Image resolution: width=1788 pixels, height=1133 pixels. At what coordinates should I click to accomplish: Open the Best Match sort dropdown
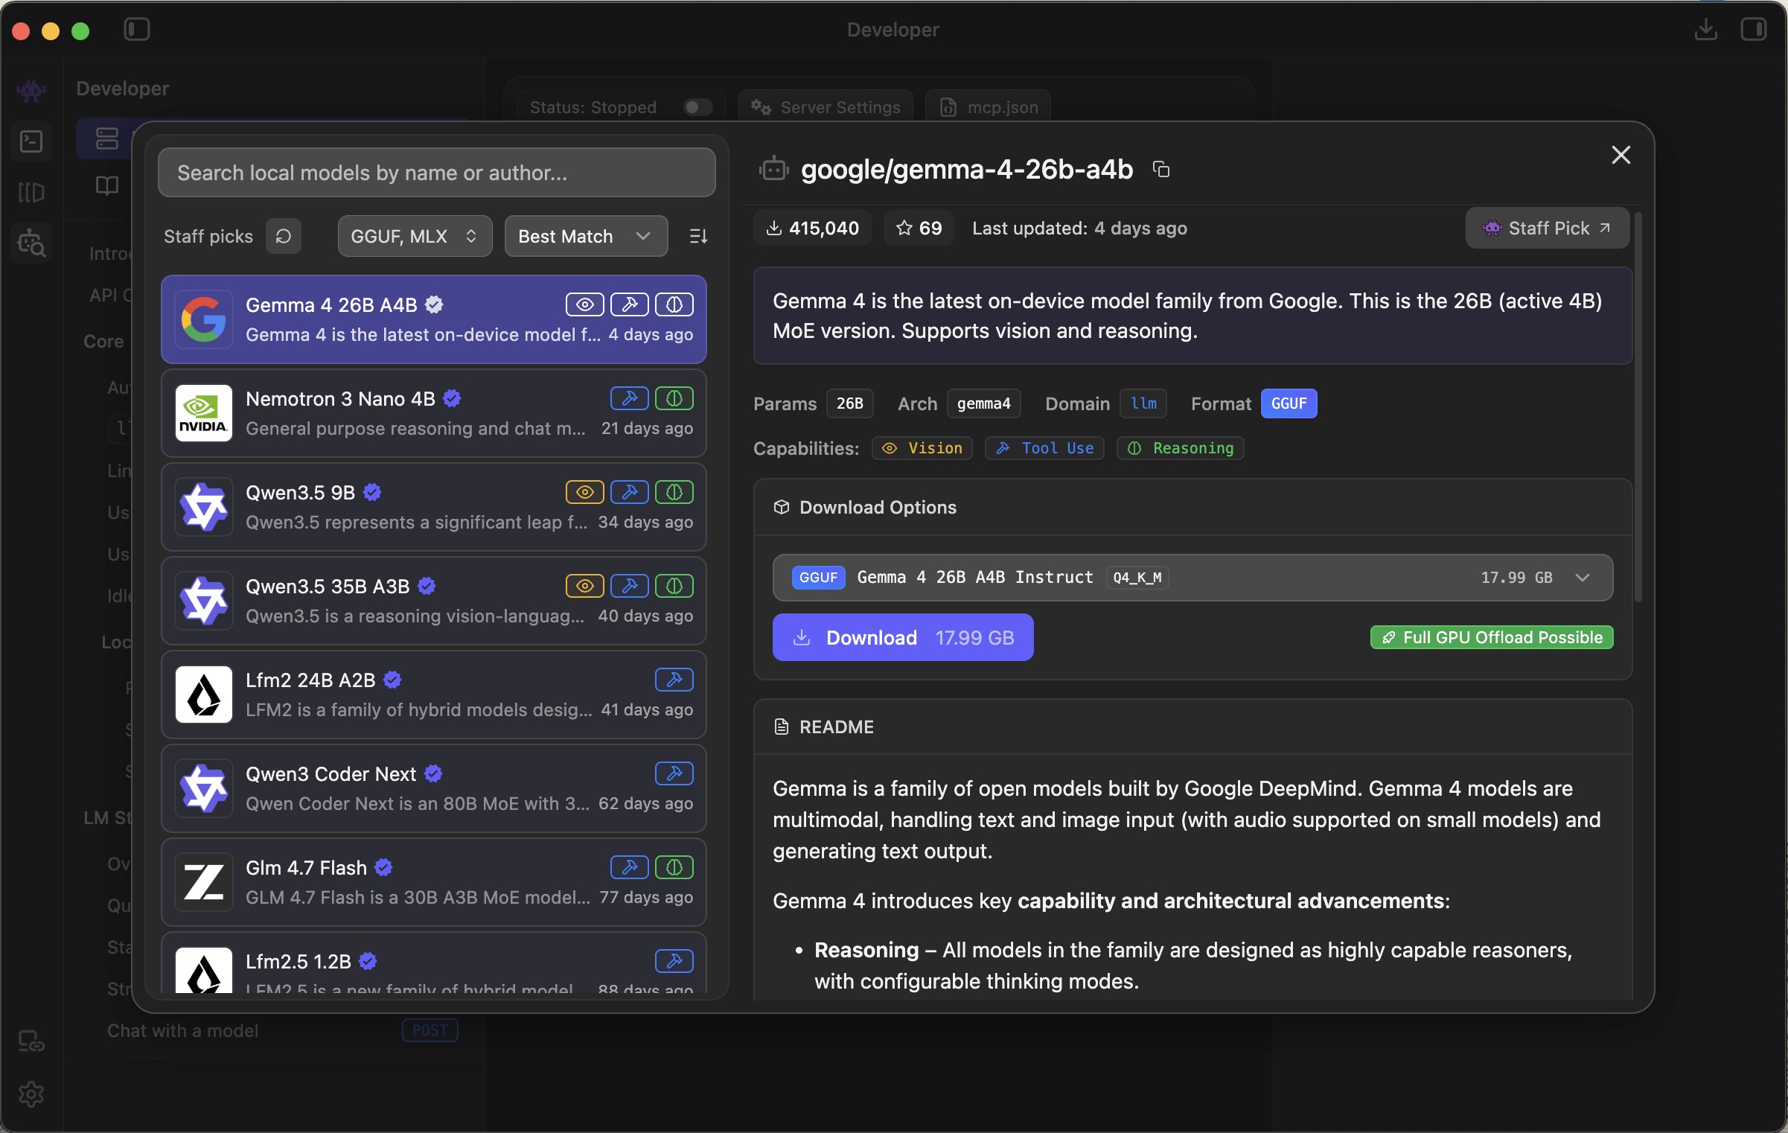click(x=585, y=236)
